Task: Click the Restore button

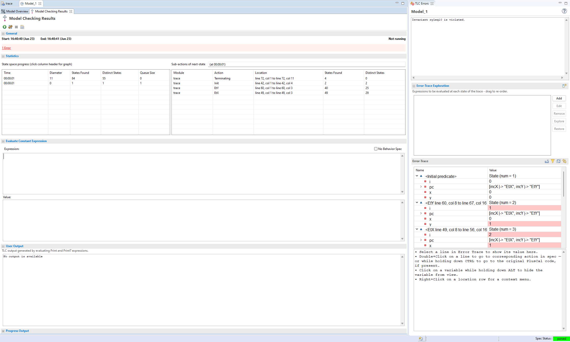Action: click(559, 129)
